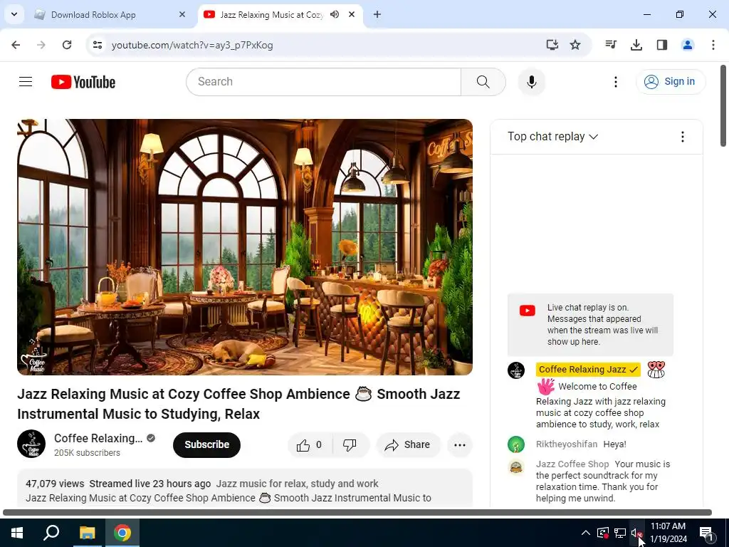The image size is (729, 547).
Task: Open notification center in taskbar
Action: tap(706, 533)
